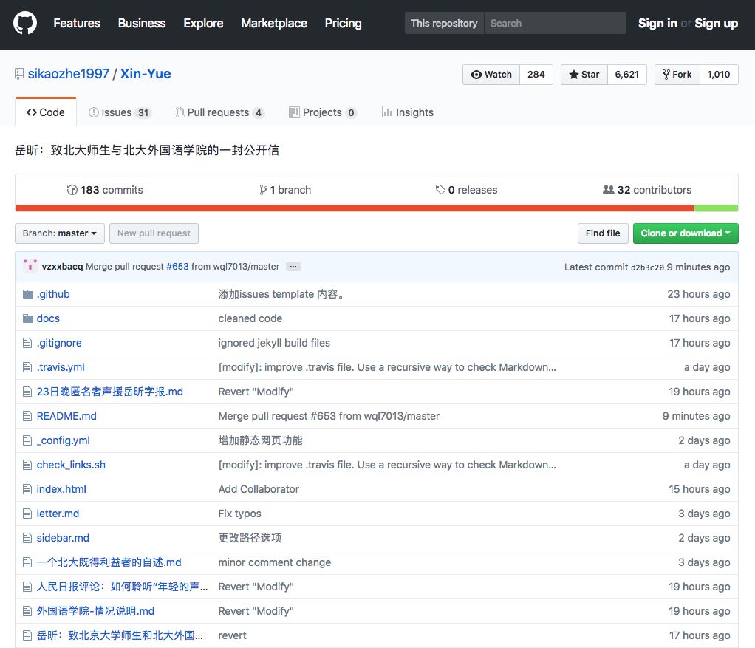Open the 32 contributors link
The width and height of the screenshot is (755, 648).
click(x=647, y=190)
